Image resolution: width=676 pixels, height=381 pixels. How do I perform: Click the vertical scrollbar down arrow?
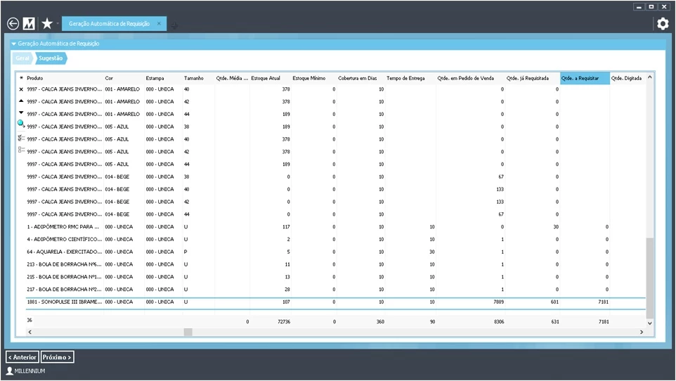coord(649,323)
